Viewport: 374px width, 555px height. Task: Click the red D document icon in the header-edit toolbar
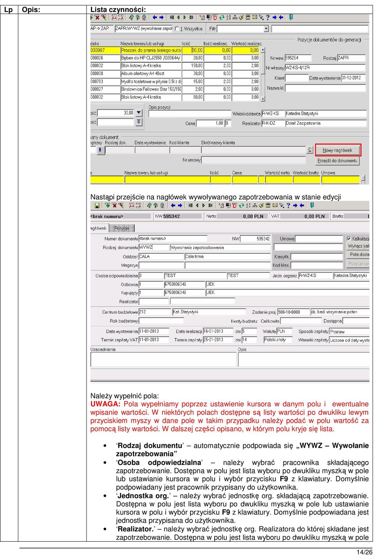pos(235,205)
